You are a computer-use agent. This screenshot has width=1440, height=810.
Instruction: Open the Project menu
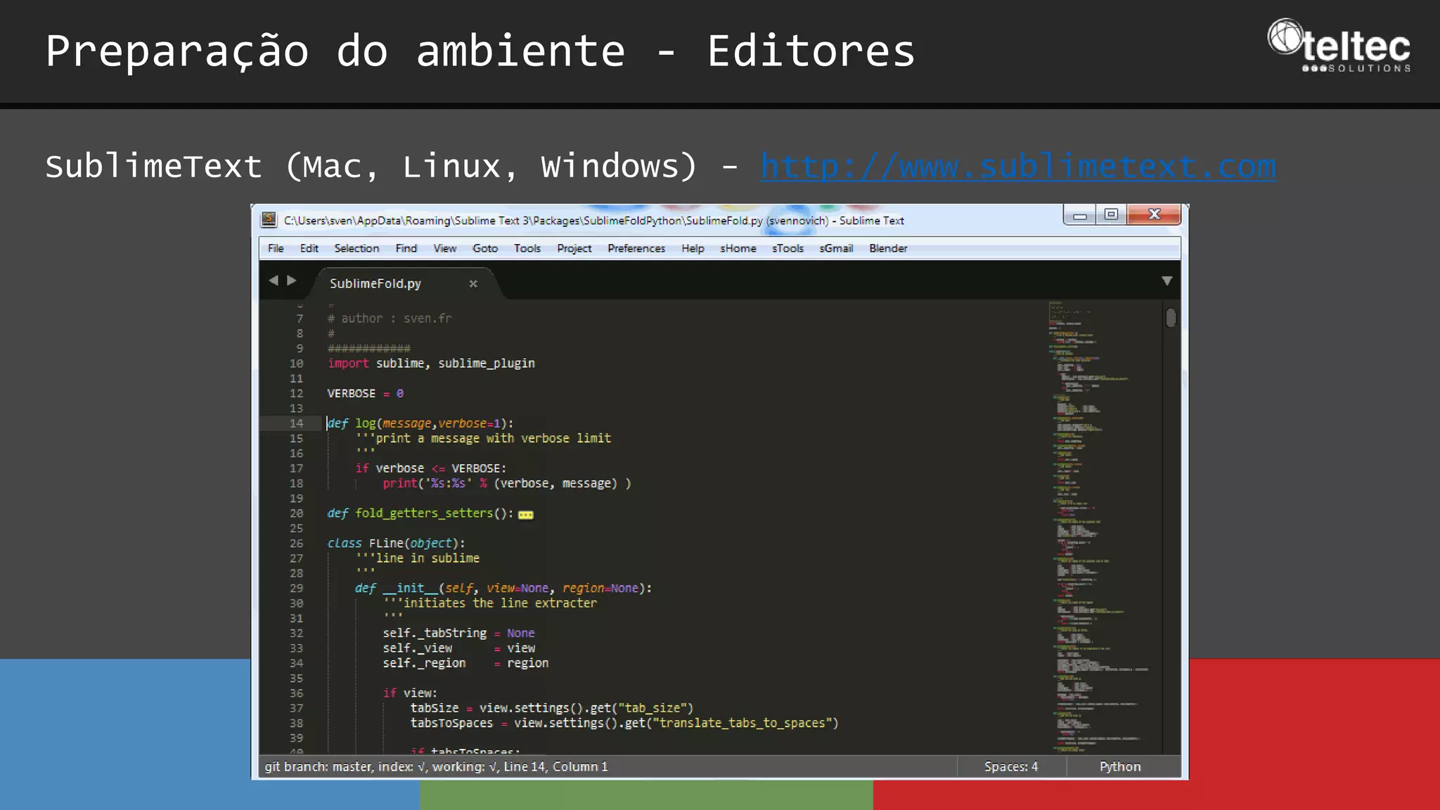pyautogui.click(x=574, y=248)
